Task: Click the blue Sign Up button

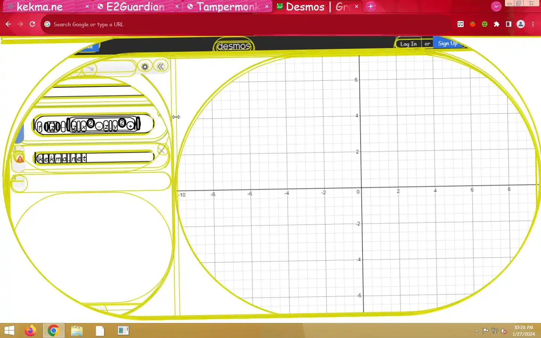Action: coord(448,43)
